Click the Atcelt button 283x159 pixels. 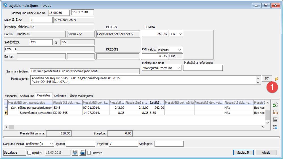266,153
